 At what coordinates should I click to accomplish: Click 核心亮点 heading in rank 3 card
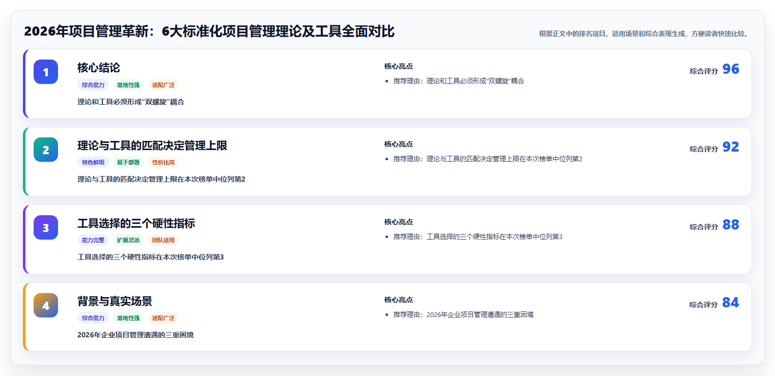399,222
